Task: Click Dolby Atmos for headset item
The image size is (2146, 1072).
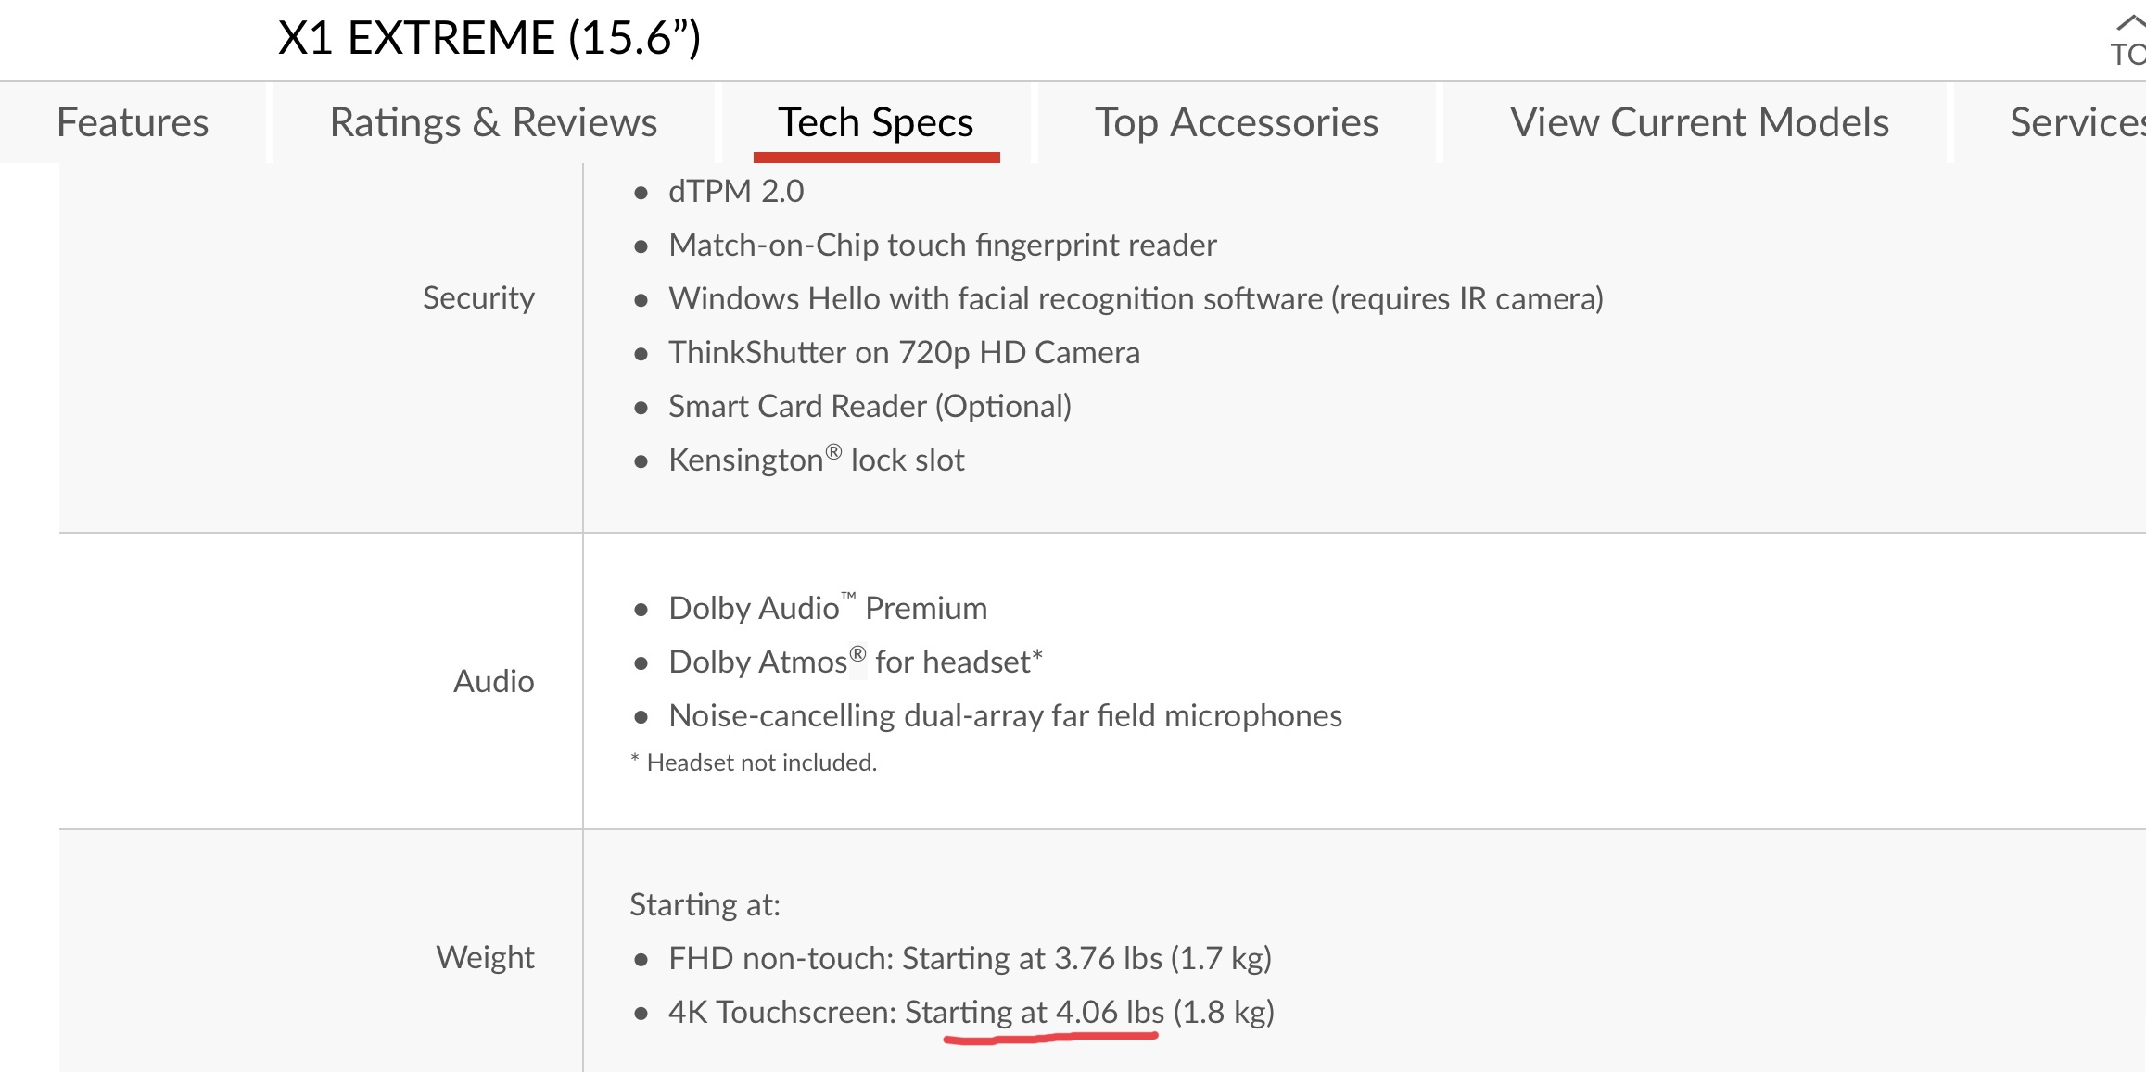Action: tap(855, 662)
